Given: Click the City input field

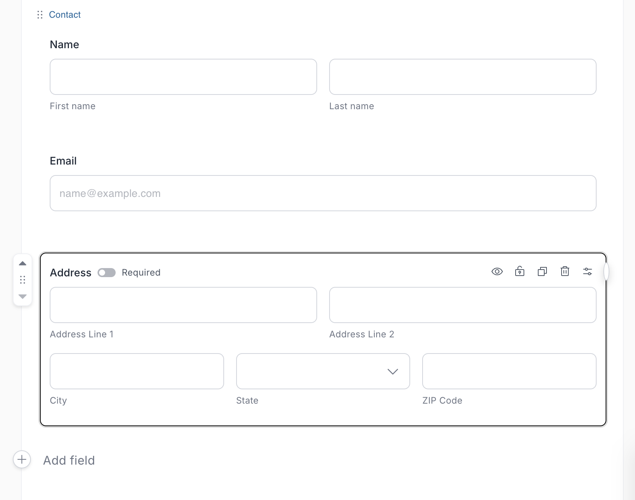Looking at the screenshot, I should [x=137, y=371].
